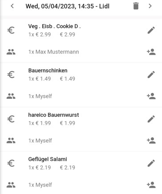The height and width of the screenshot is (194, 162).
Task: Go to the previous receipt
Action: [x=12, y=6]
